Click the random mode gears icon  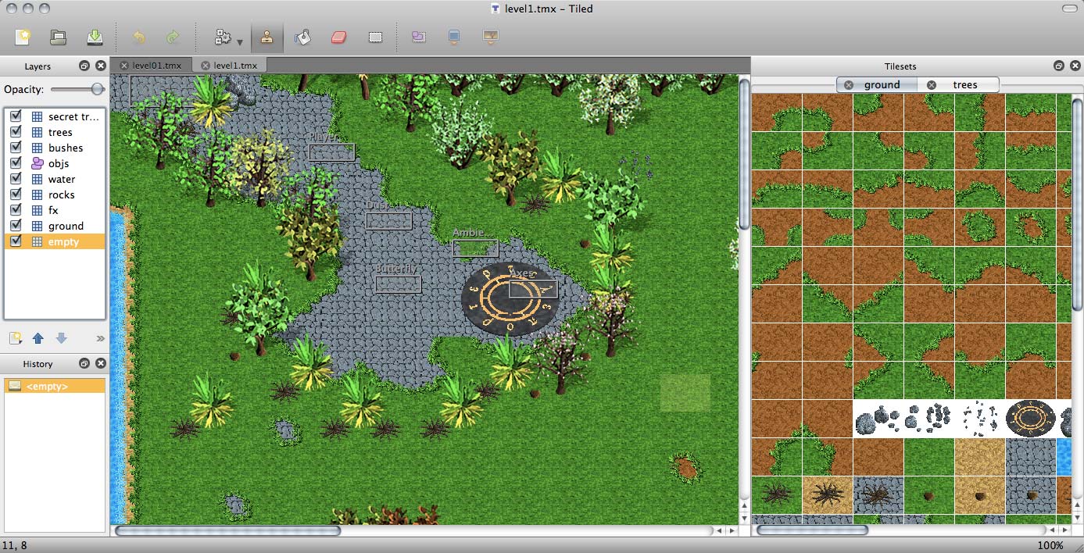coord(223,37)
